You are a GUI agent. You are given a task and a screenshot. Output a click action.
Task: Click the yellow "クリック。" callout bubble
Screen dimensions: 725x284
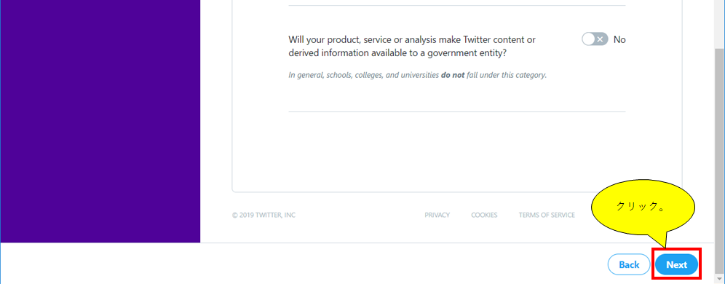click(x=643, y=207)
